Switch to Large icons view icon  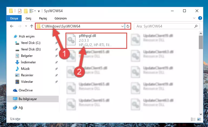point(199,119)
